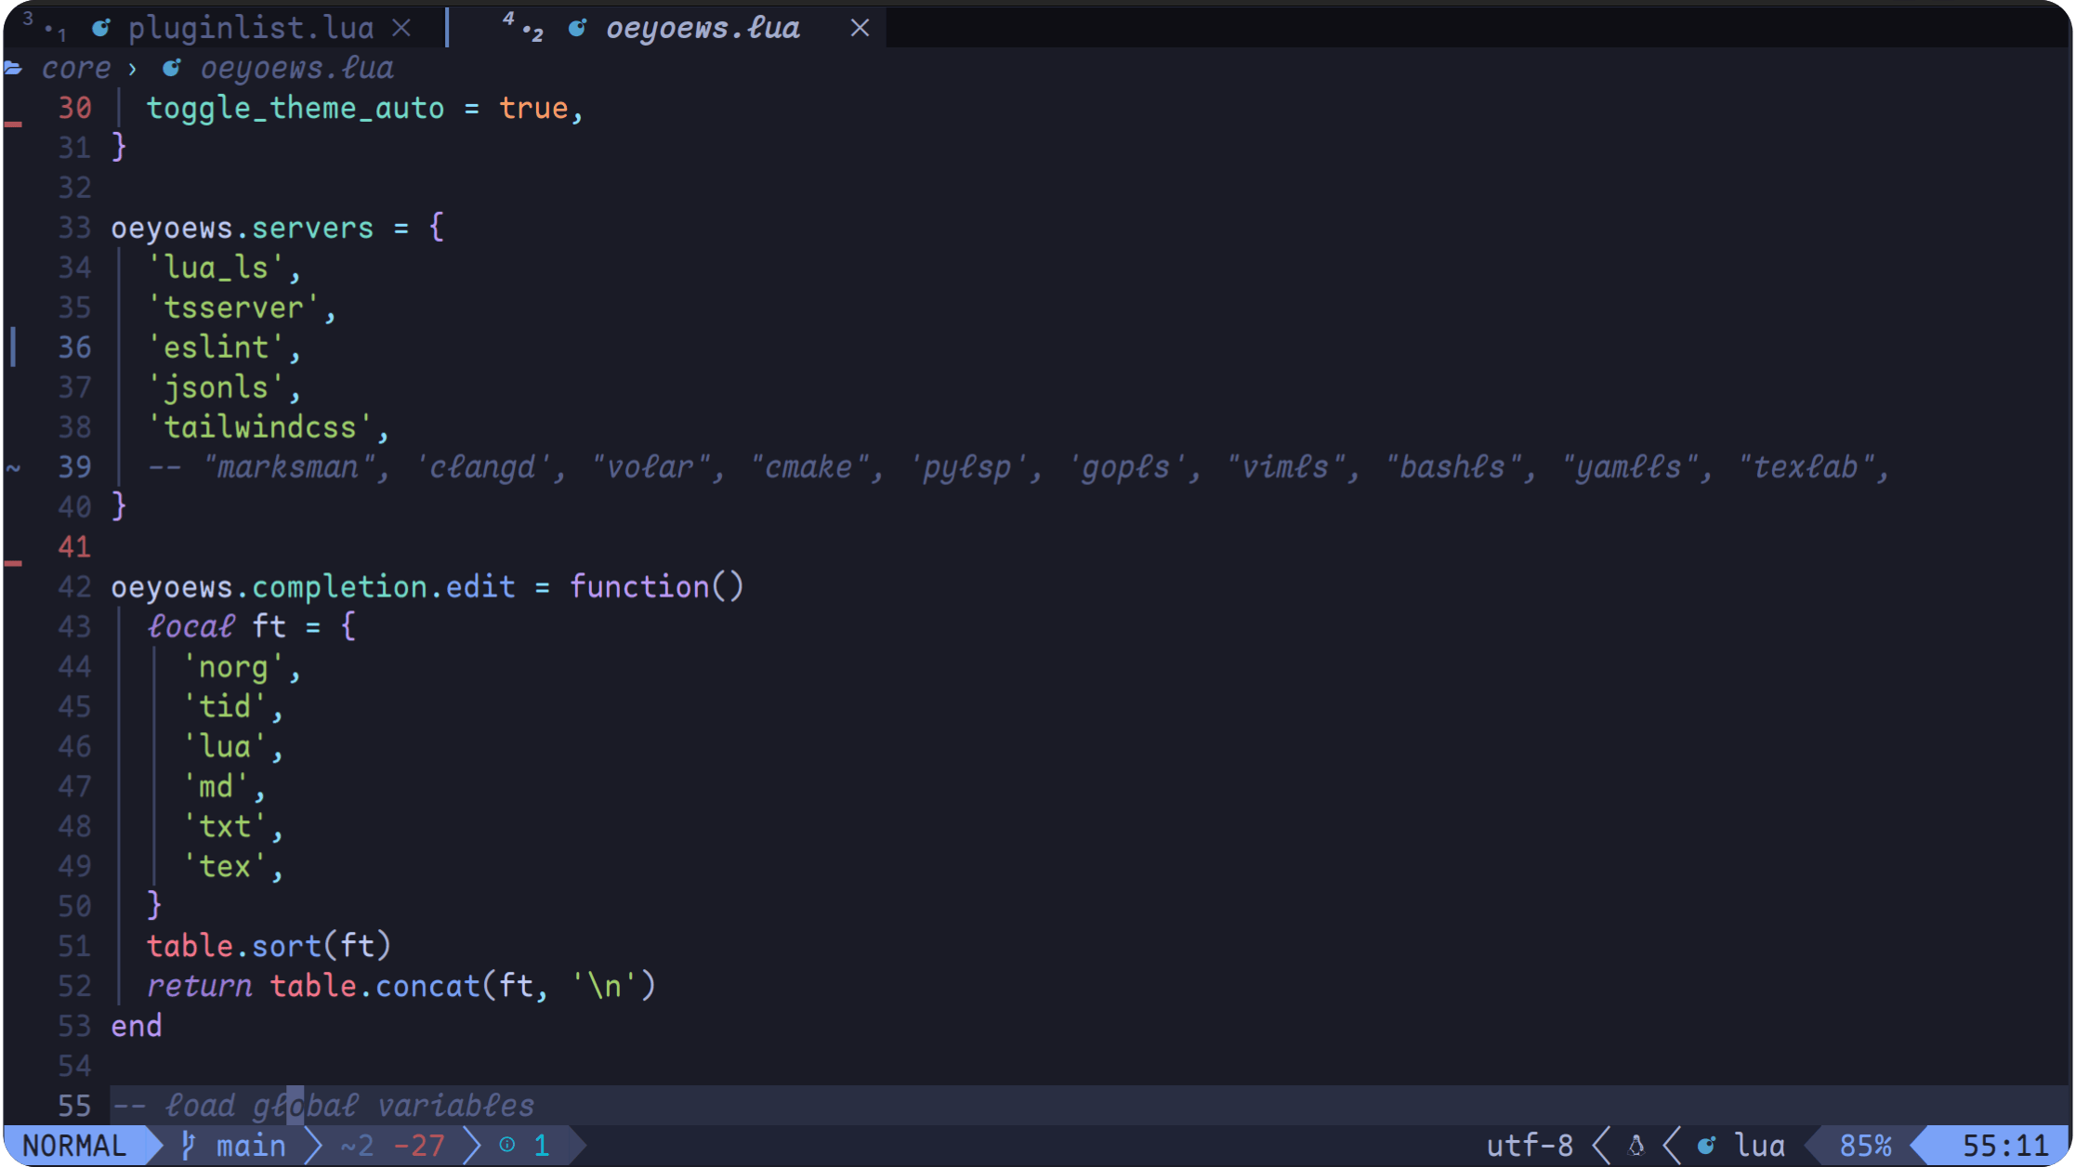Switch to the pluginlist.lua tab
The width and height of the screenshot is (2076, 1167).
(251, 29)
